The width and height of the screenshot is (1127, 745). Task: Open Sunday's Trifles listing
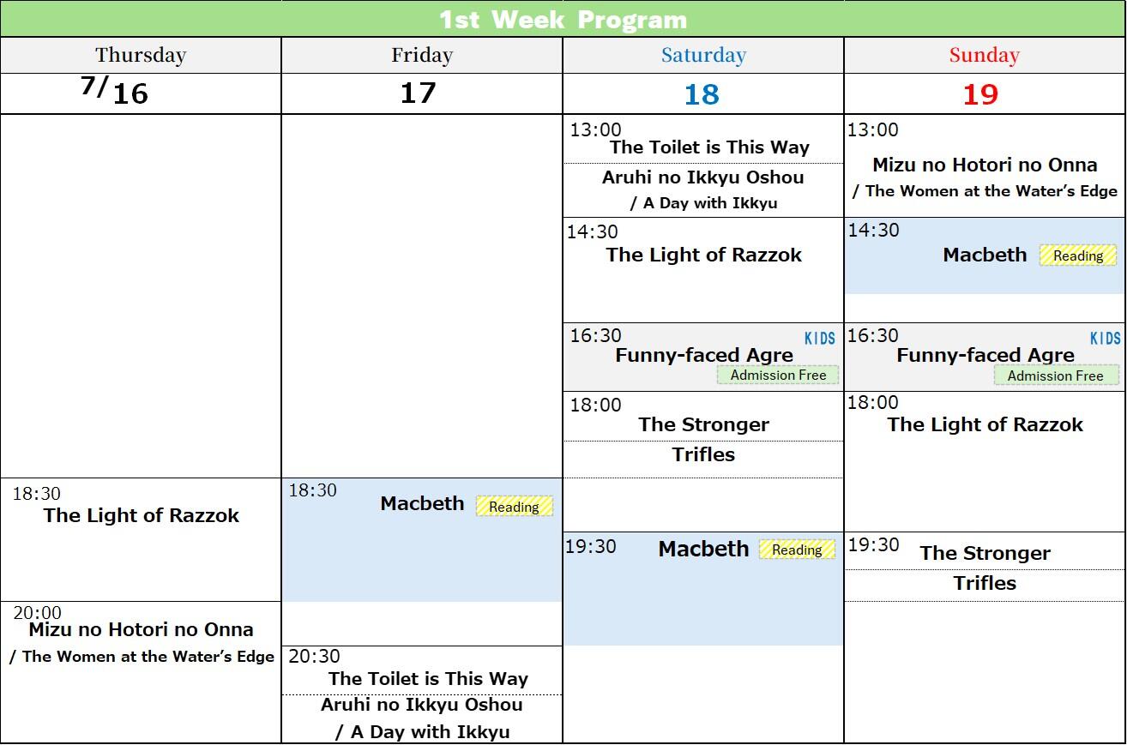[985, 583]
